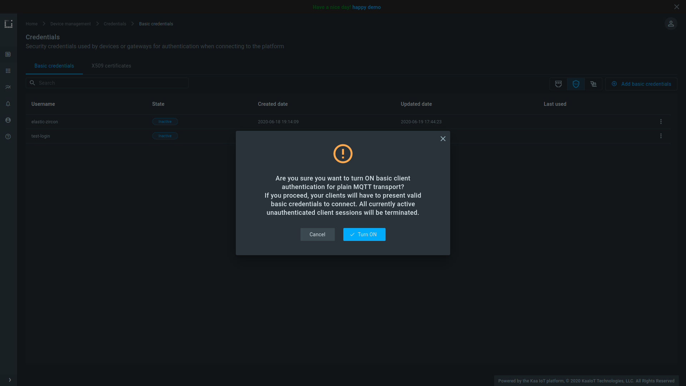Cancel the Turn ON confirmation dialog

click(317, 234)
